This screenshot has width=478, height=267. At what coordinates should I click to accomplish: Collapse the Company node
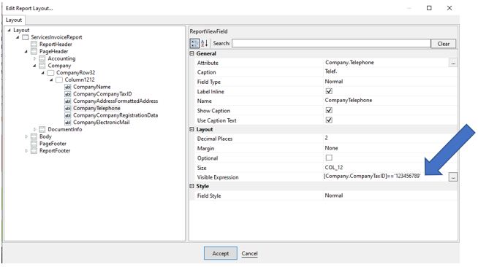click(x=34, y=66)
